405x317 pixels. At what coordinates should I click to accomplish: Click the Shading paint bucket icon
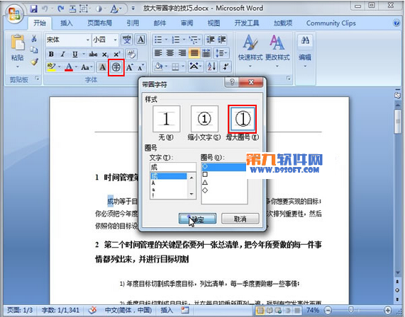pos(158,67)
